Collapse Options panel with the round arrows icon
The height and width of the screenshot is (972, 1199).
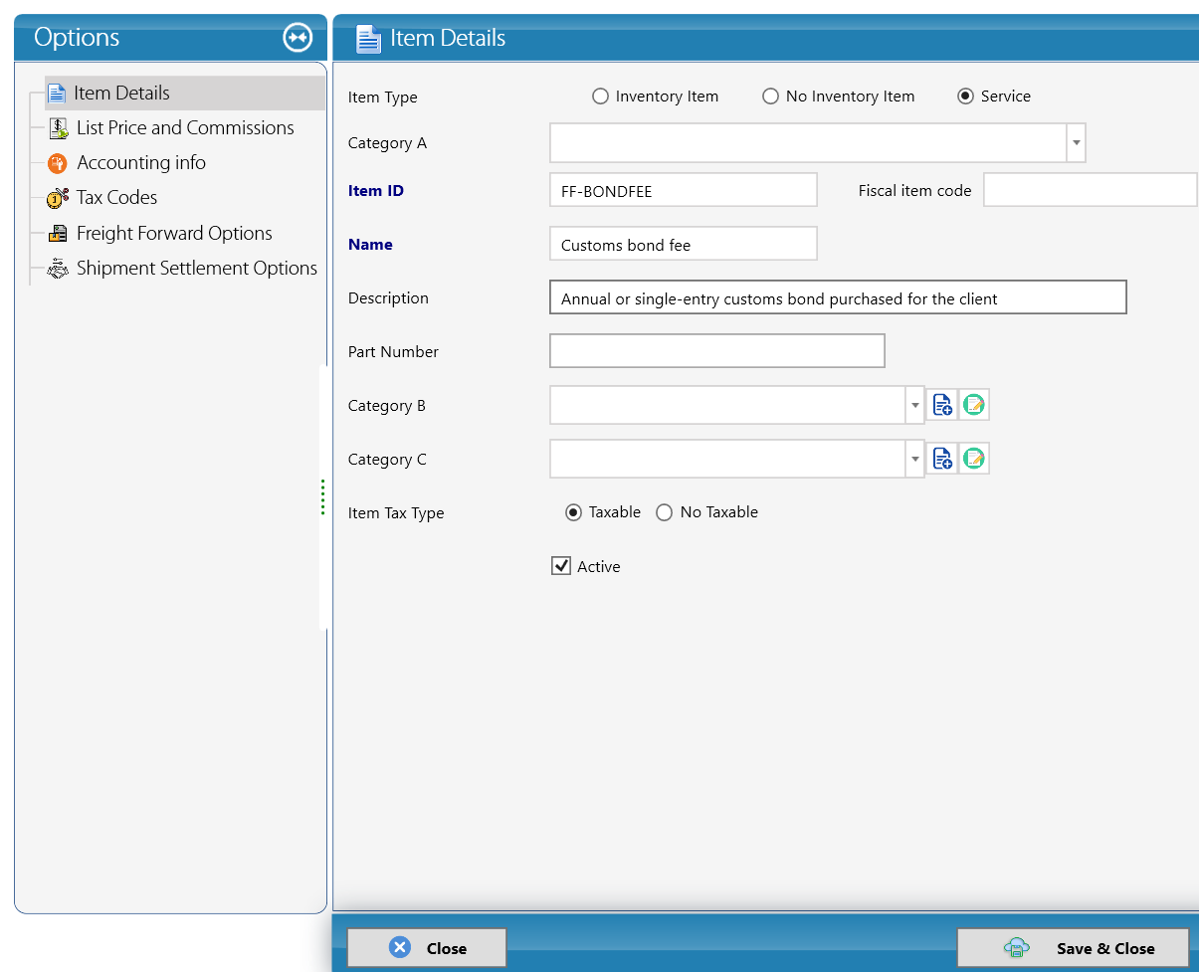coord(298,38)
